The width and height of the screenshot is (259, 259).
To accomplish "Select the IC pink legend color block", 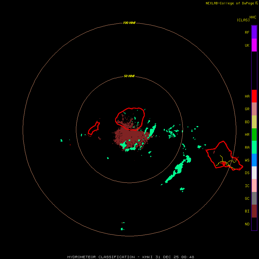I will coord(254,186).
